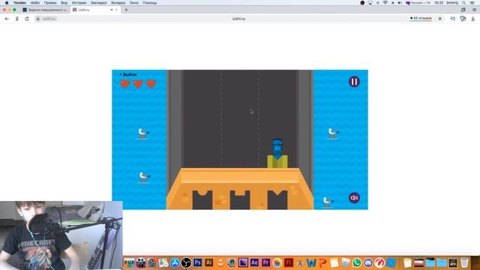480x270 pixels.
Task: Open the browser hamburger menu
Action: (474, 10)
